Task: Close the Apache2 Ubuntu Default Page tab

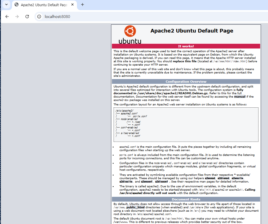Action: (x=72, y=4)
